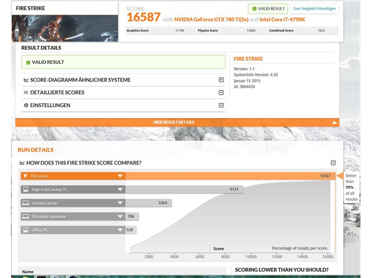Expand the Detaillierte Scores section
Screen dimensions: 371x278
click(221, 93)
